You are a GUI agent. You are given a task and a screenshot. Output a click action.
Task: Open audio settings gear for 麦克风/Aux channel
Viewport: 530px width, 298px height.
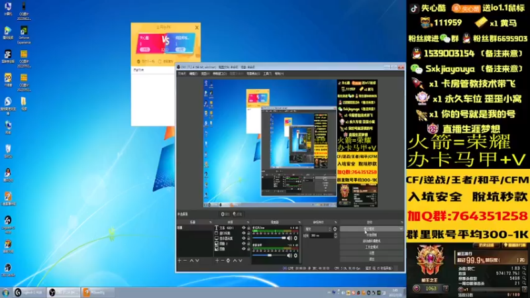pos(295,238)
